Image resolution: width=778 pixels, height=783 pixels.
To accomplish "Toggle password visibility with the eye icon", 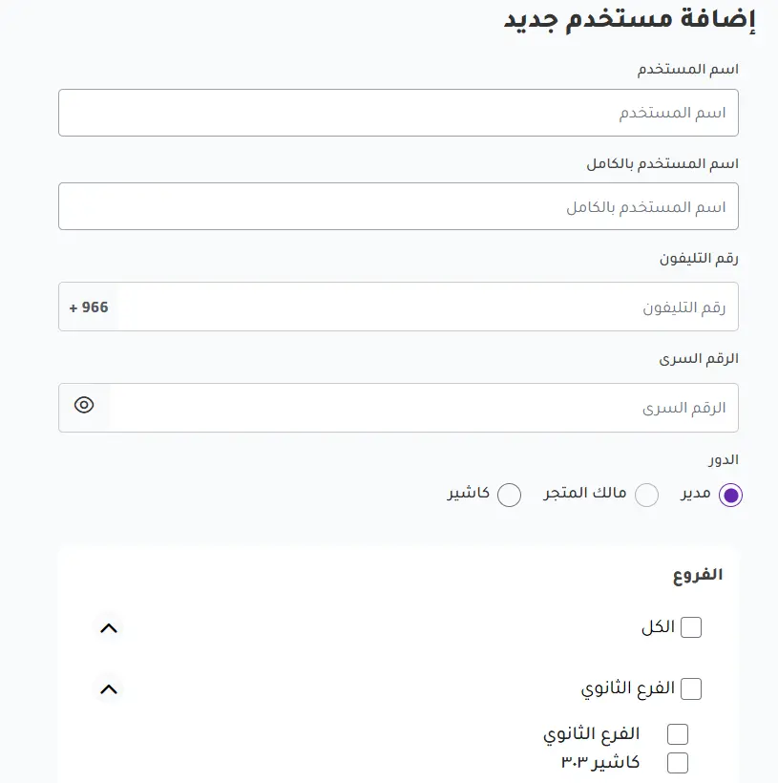I will (x=84, y=406).
